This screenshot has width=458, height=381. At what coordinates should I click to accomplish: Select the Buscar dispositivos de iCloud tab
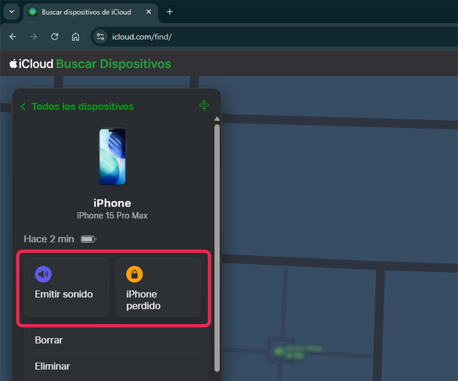85,12
